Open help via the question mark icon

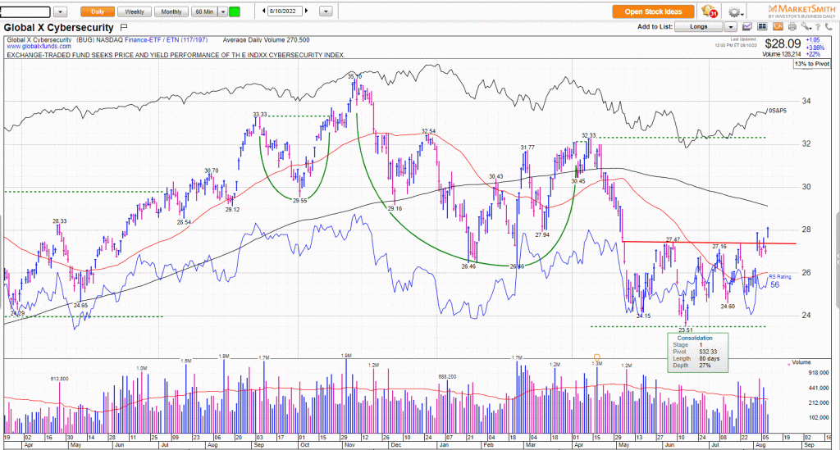pos(819,27)
